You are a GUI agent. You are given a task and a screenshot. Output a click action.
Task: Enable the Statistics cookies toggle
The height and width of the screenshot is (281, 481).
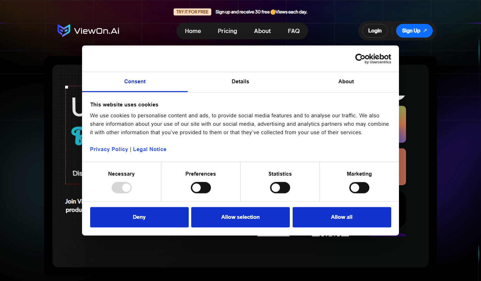click(280, 188)
